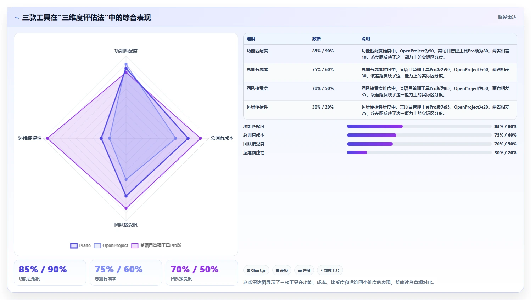Click the 85% / 90% progress value label
The width and height of the screenshot is (531, 300).
pyautogui.click(x=505, y=127)
